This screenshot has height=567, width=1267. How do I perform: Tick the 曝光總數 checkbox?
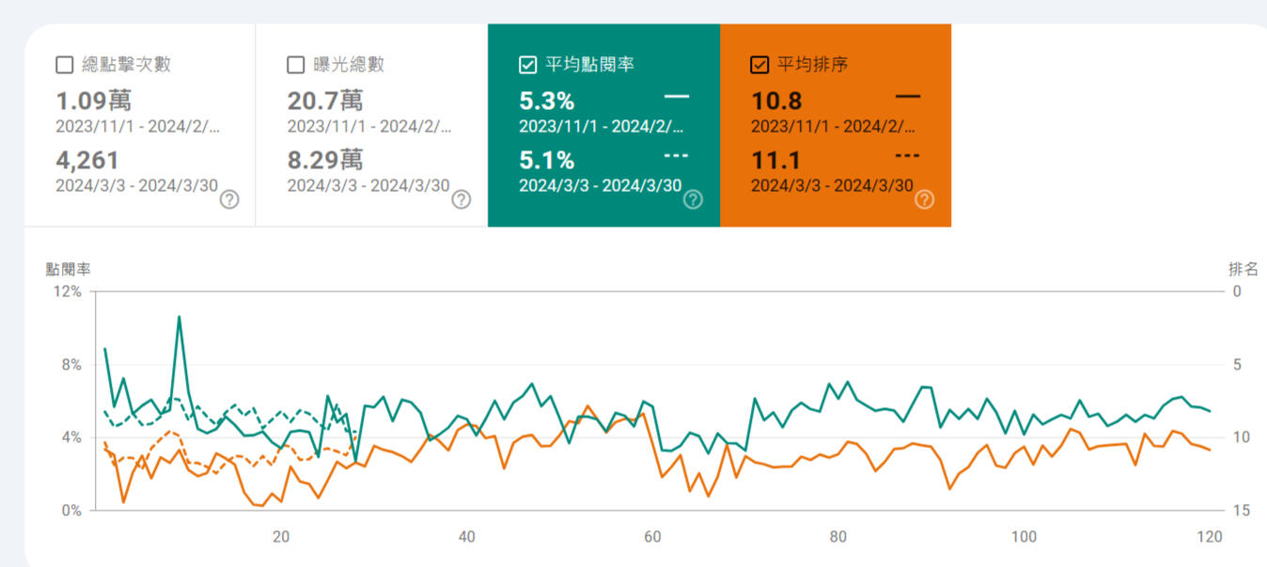pos(296,65)
